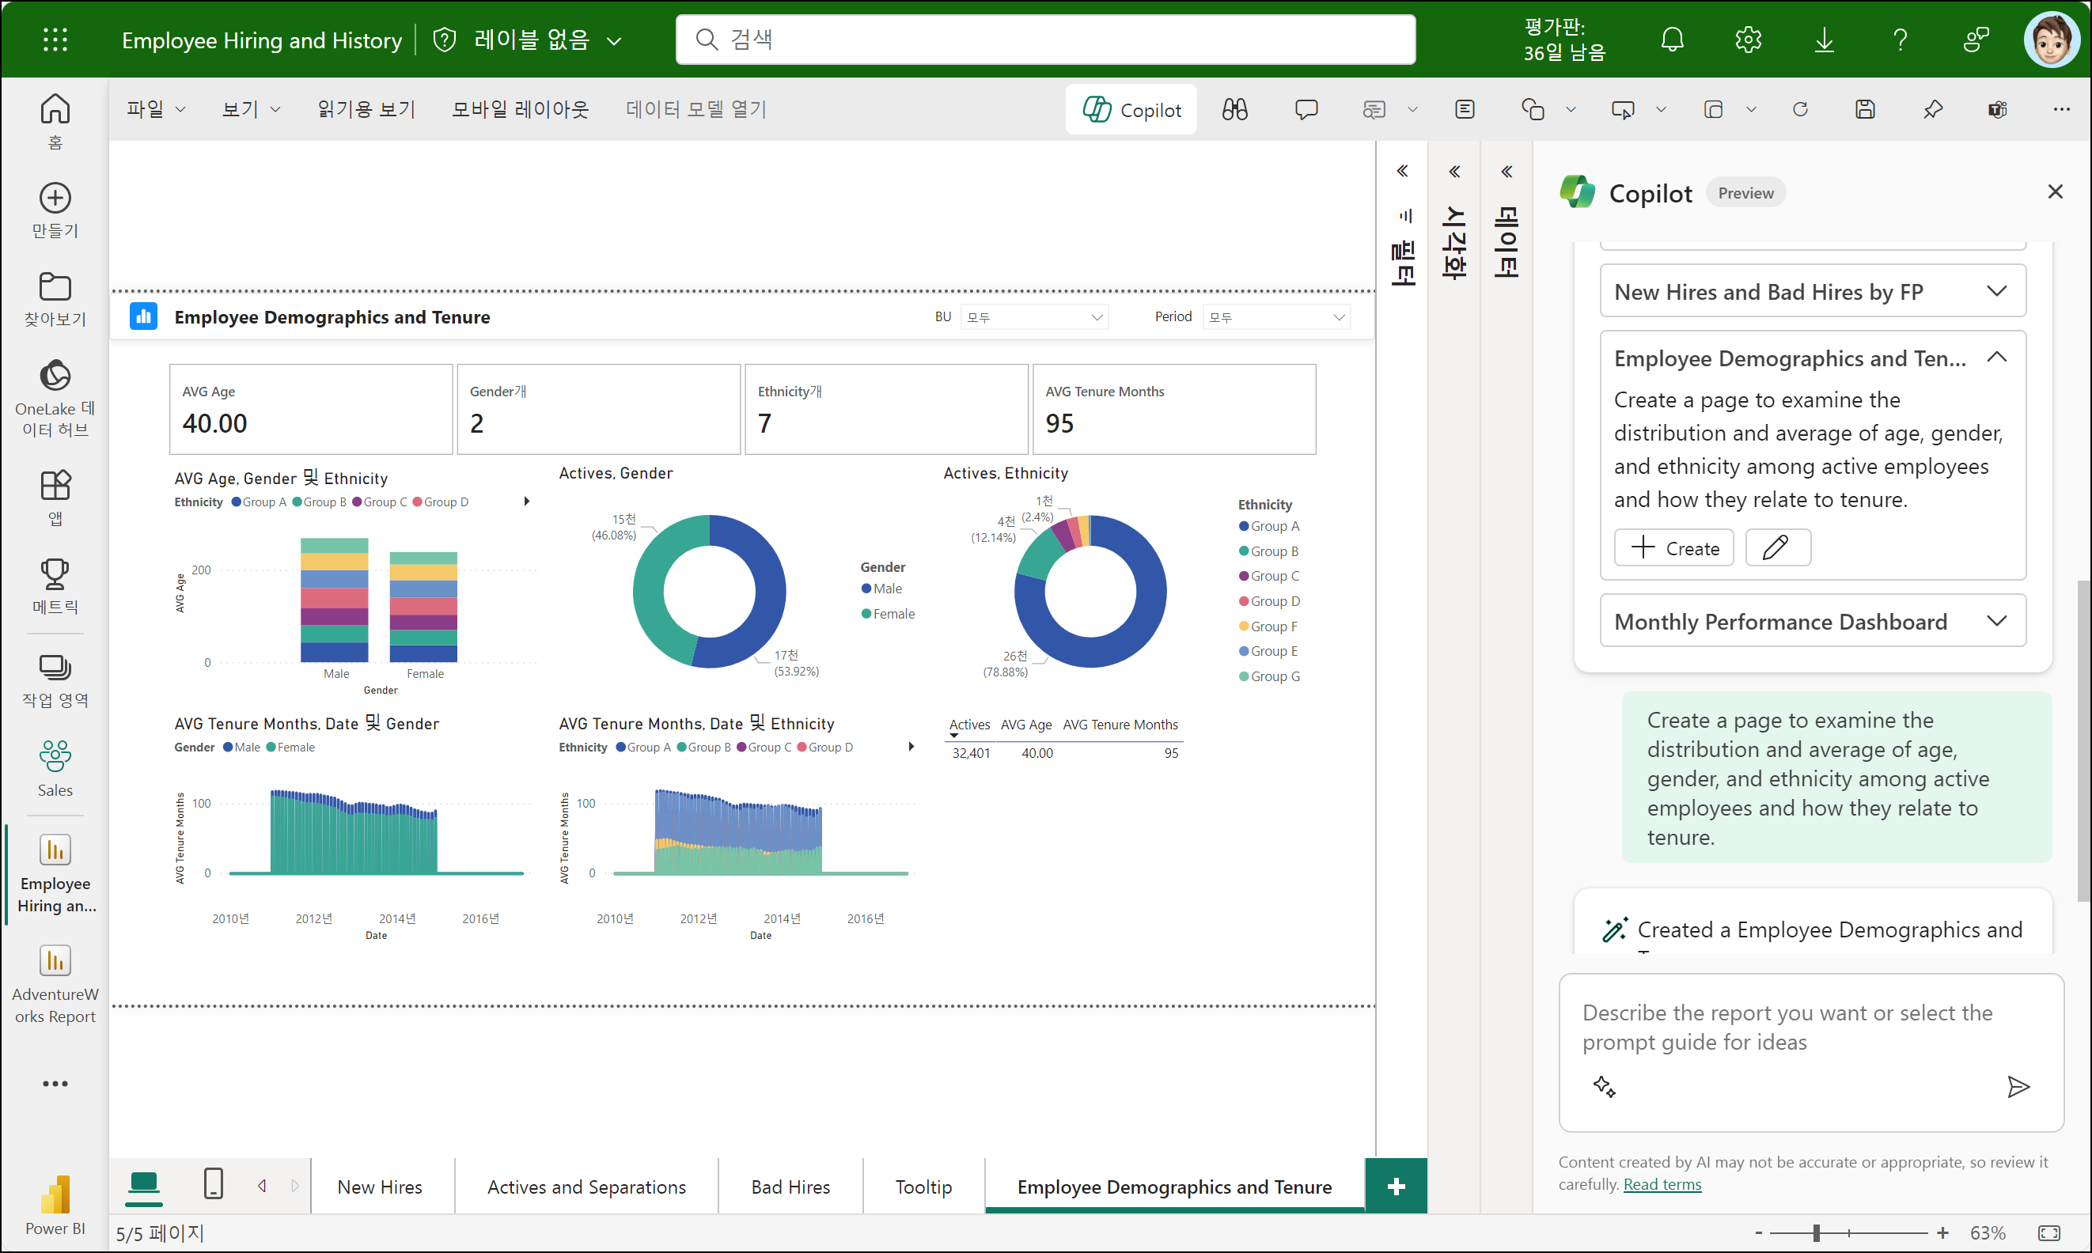
Task: Toggle fit to page icon in status bar
Action: click(x=2048, y=1232)
